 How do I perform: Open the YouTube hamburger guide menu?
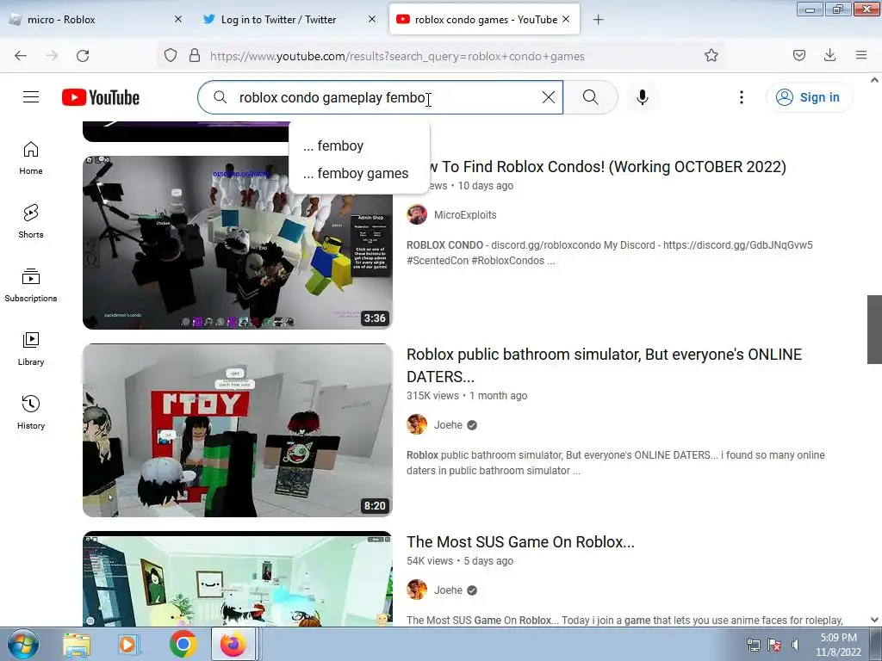pyautogui.click(x=31, y=97)
